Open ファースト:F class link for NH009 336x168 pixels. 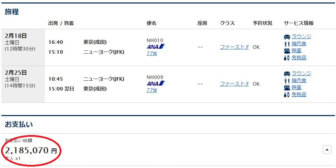click(235, 84)
